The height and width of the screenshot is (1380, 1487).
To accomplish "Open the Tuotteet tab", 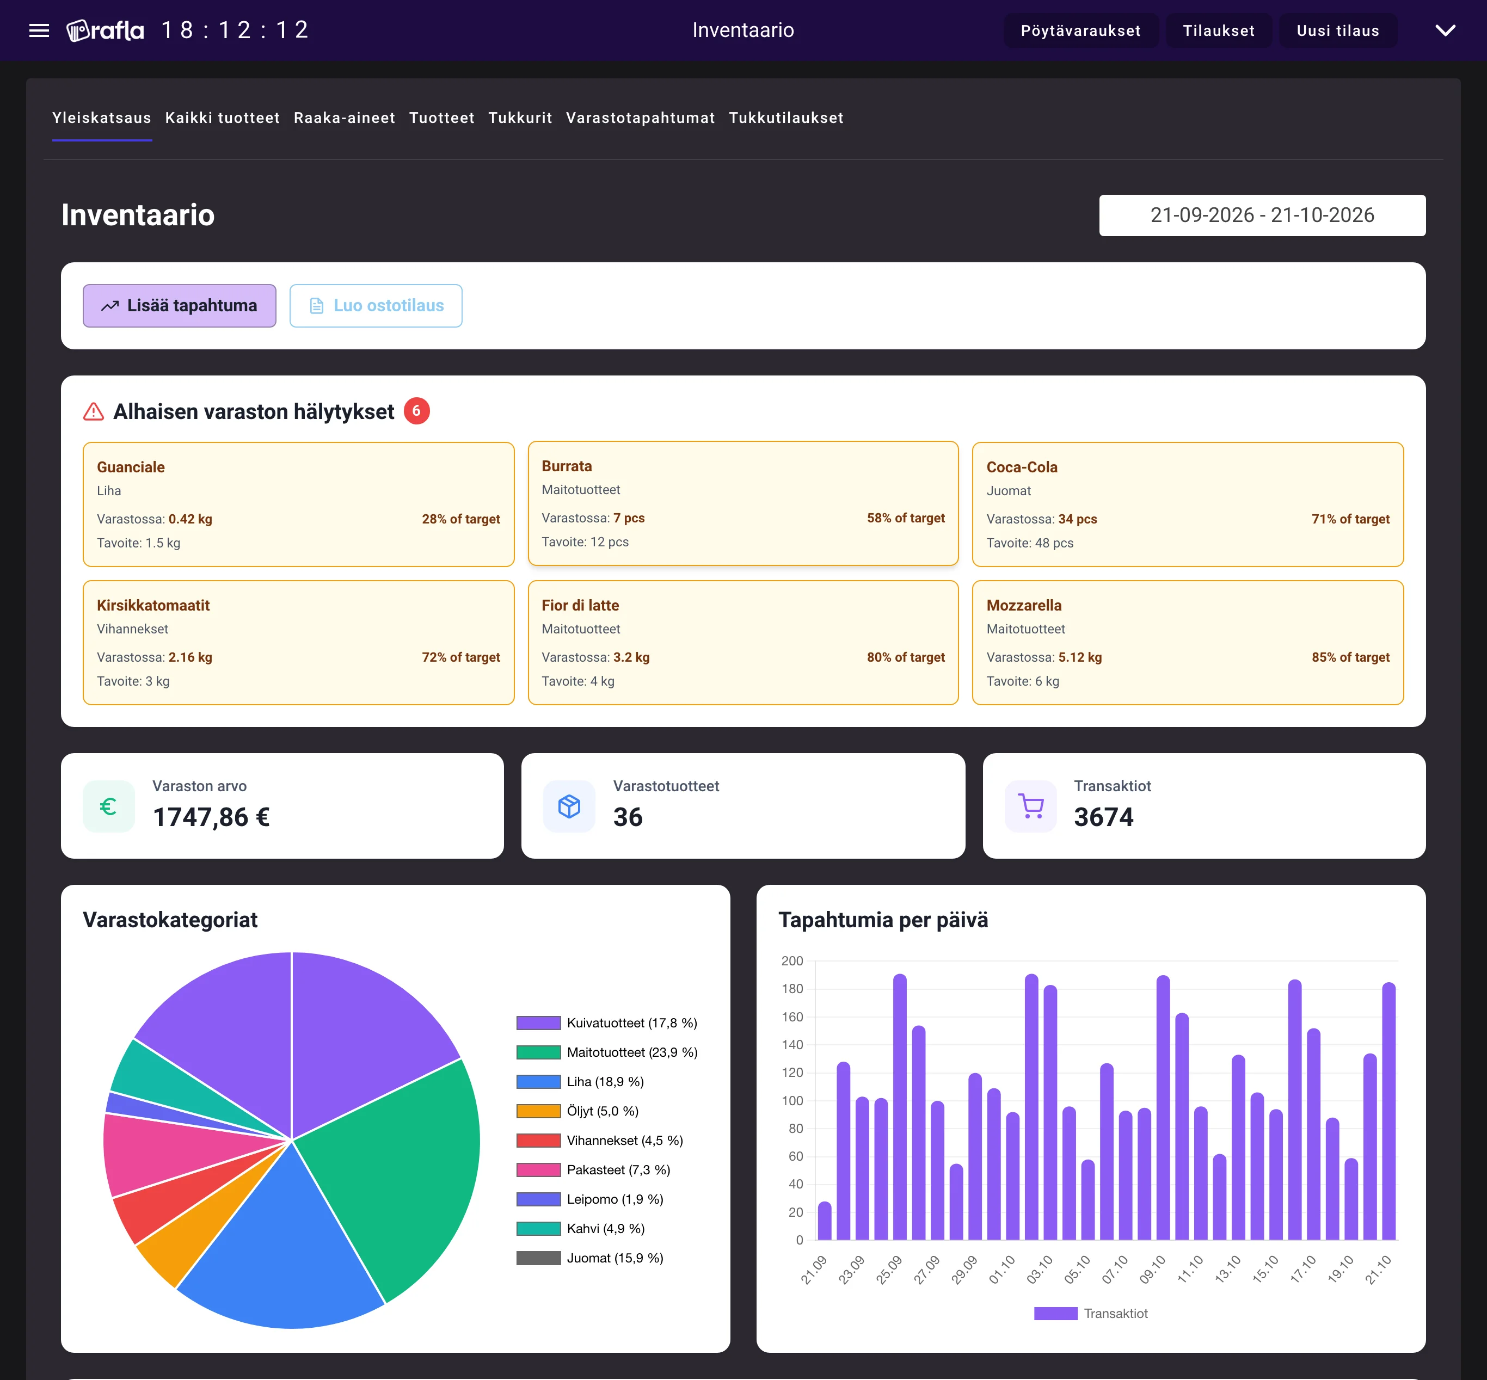I will pyautogui.click(x=441, y=118).
